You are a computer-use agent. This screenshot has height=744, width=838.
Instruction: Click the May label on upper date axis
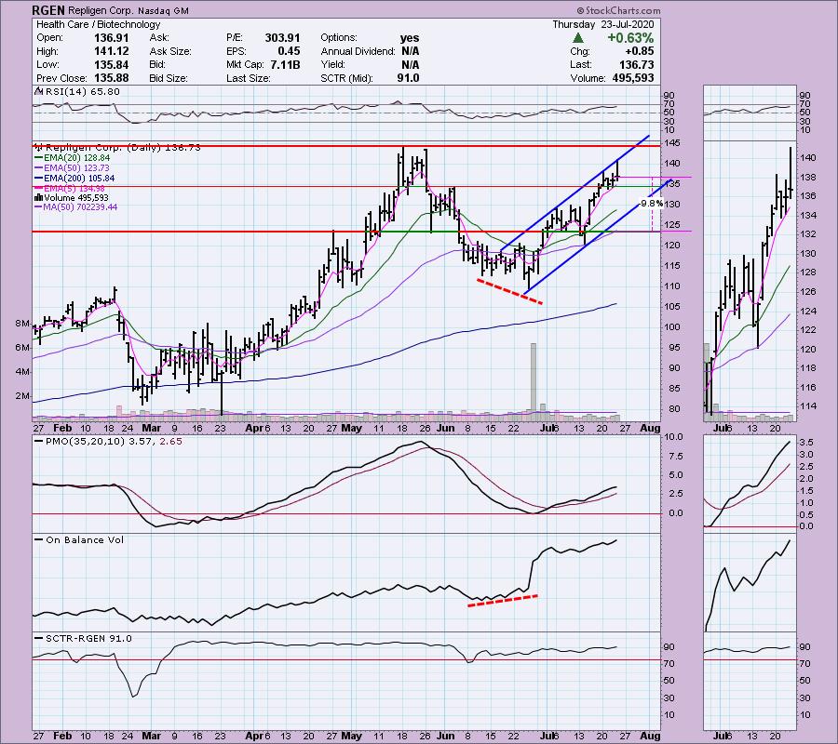click(x=351, y=428)
